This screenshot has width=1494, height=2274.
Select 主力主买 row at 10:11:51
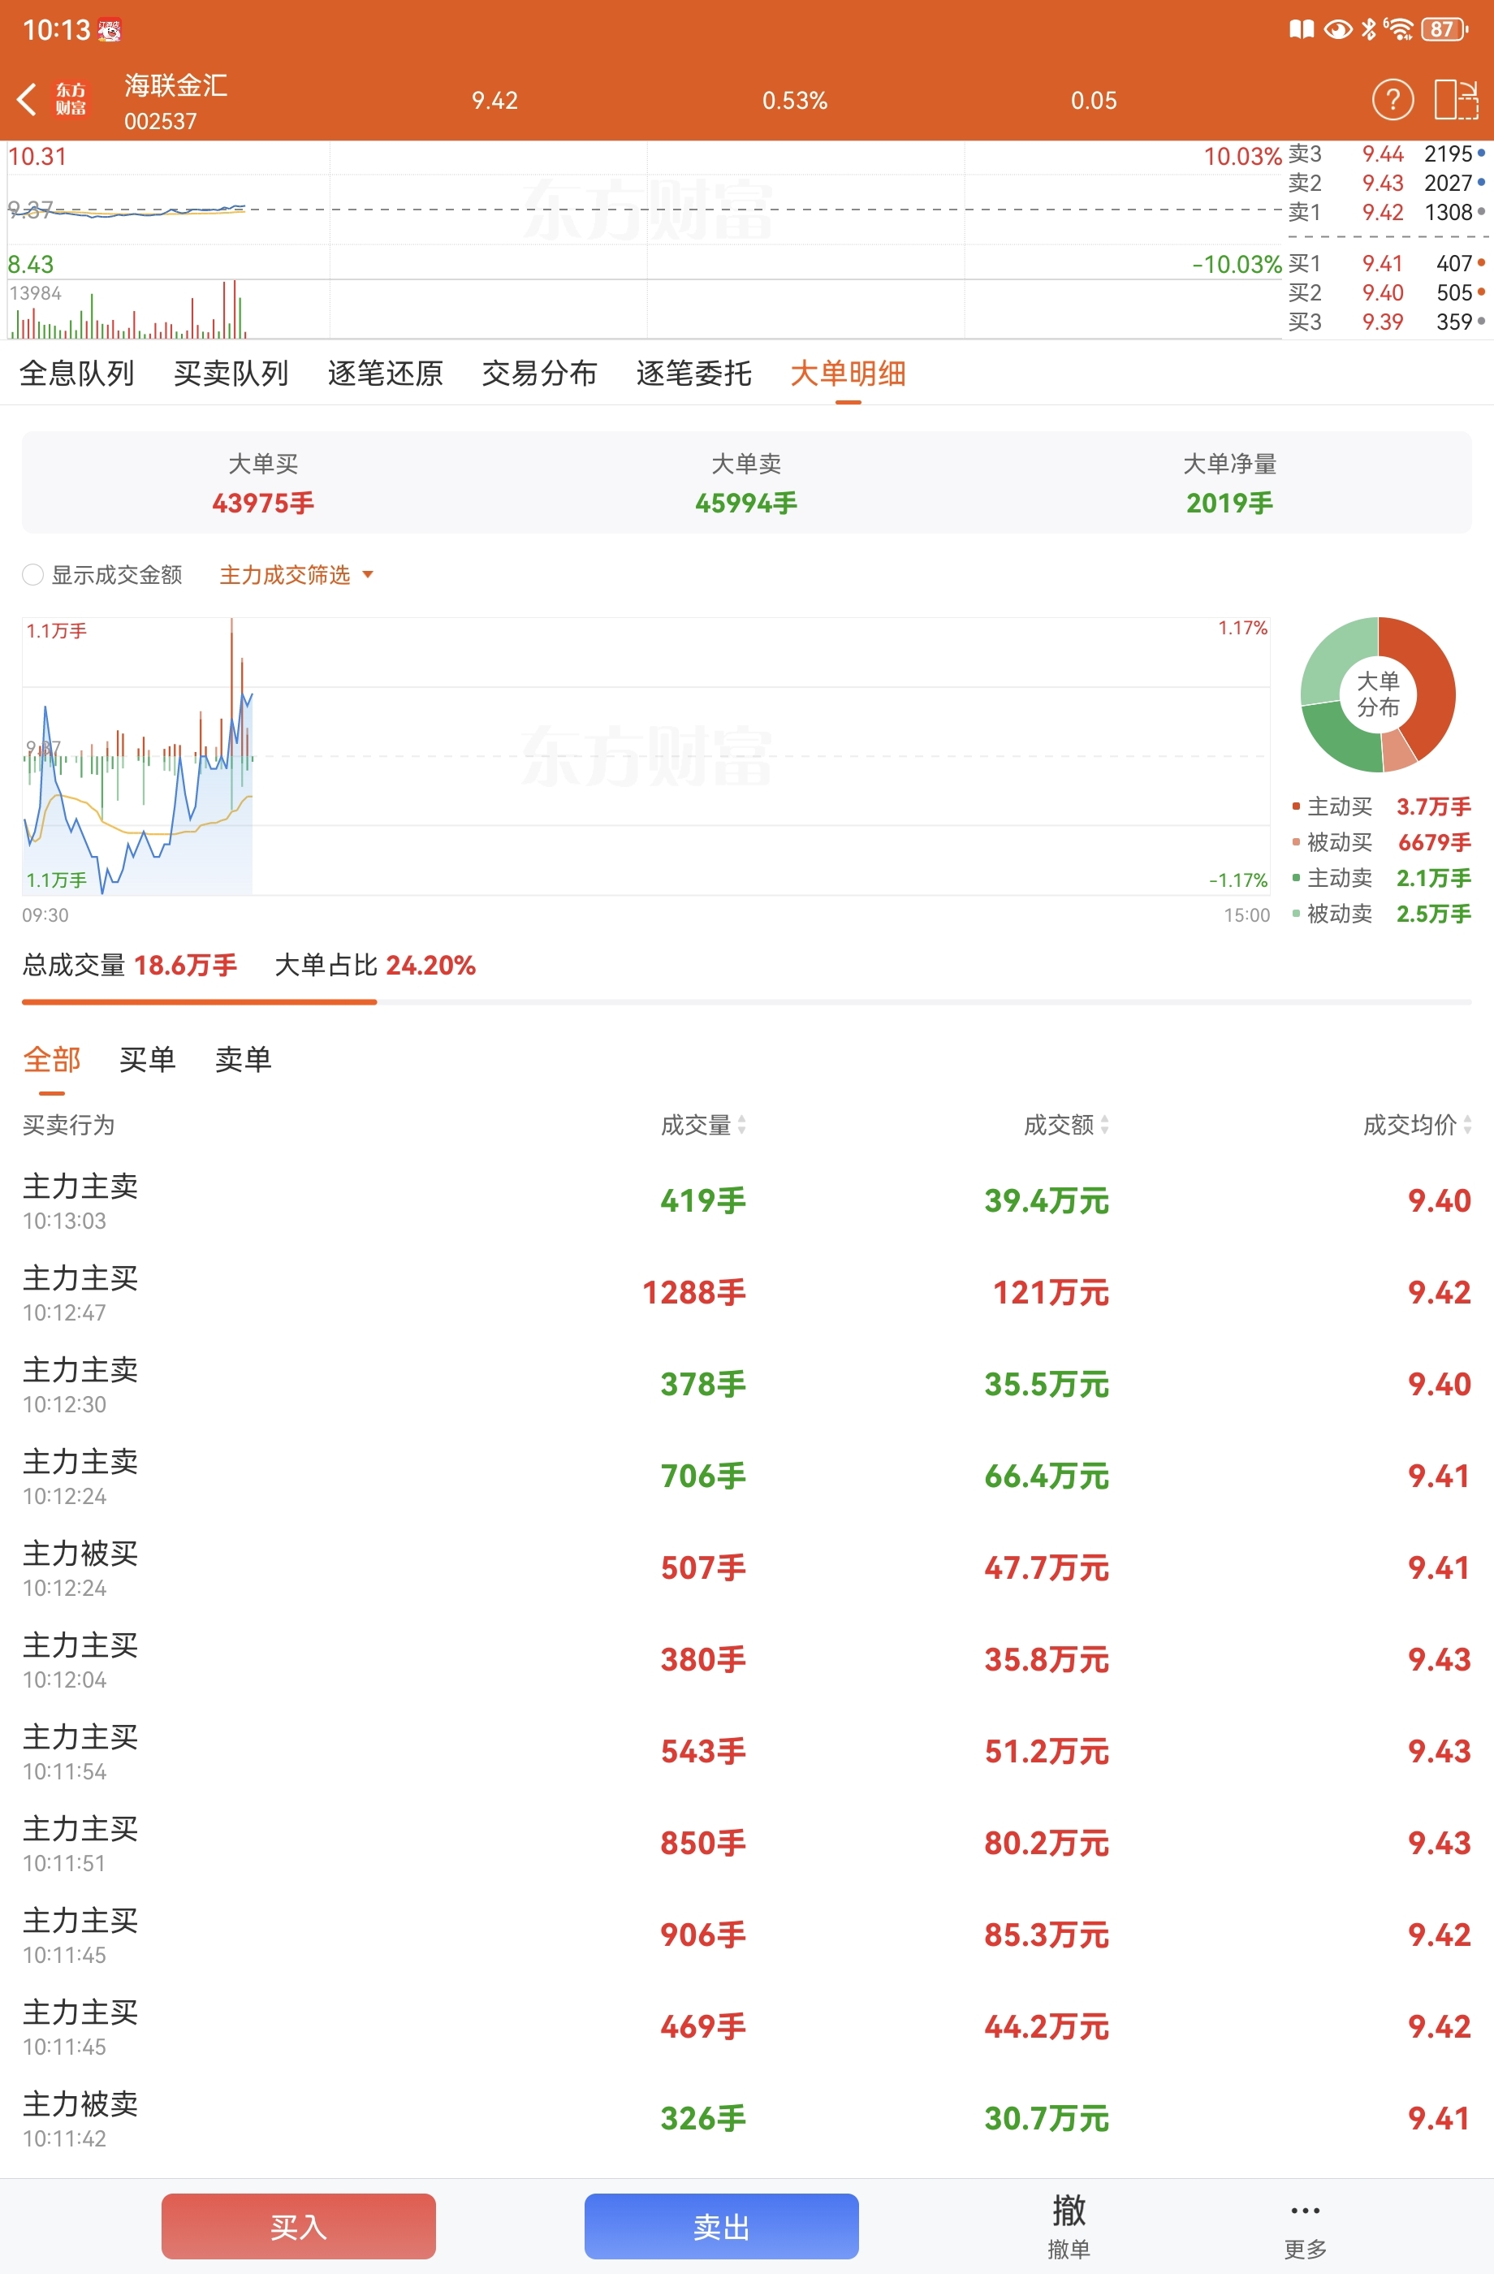click(x=747, y=1843)
